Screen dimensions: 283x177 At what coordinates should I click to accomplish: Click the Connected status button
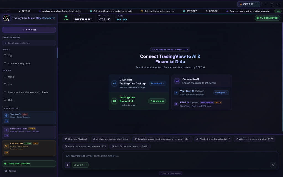pos(157,101)
